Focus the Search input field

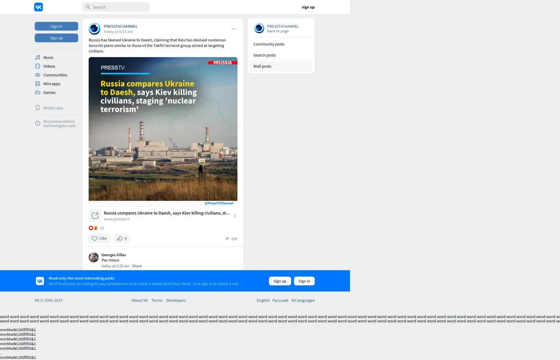116,7
